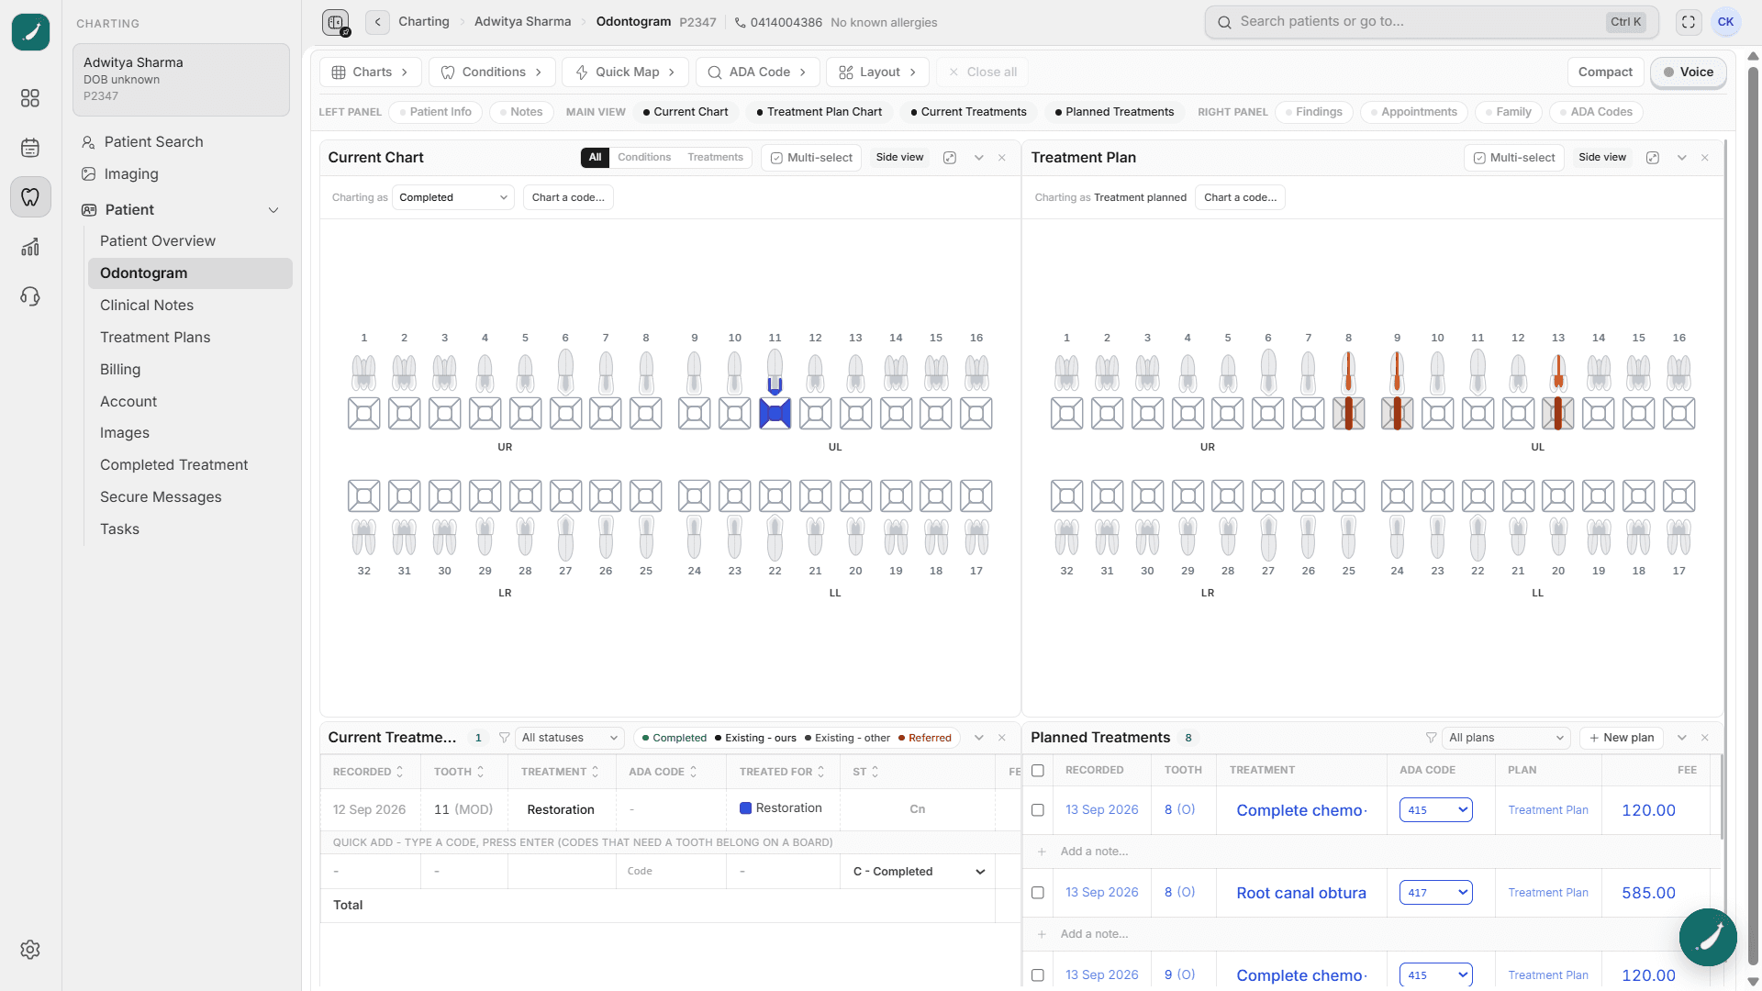
Task: Open Clinical Notes in sidebar
Action: (147, 306)
